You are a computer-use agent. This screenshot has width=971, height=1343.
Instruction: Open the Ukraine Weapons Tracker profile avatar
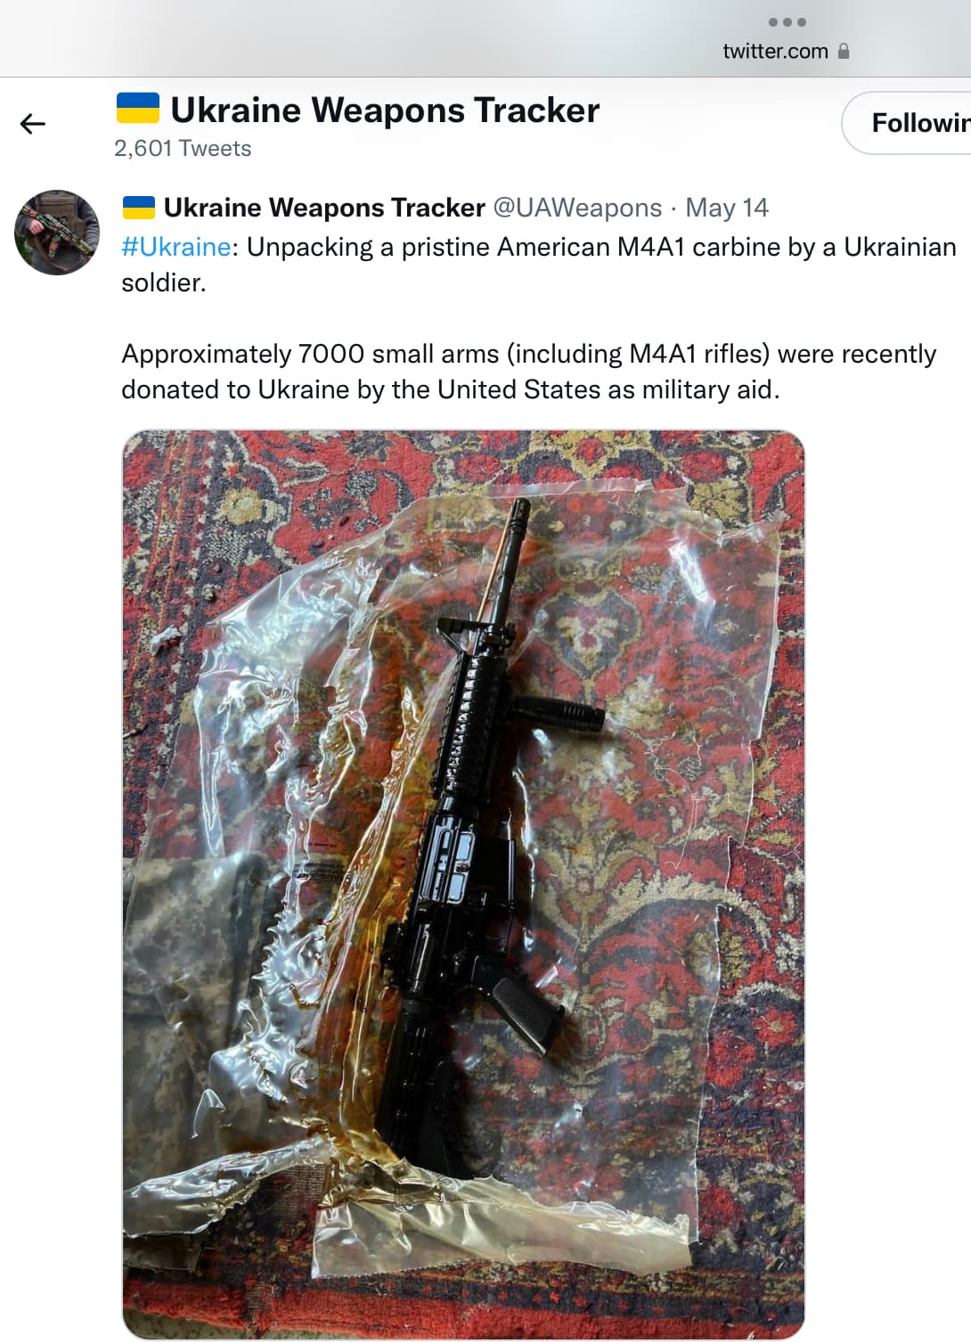(x=57, y=232)
